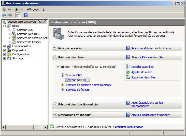Collapse the Rôles tree node
The image size is (186, 136).
4,26
